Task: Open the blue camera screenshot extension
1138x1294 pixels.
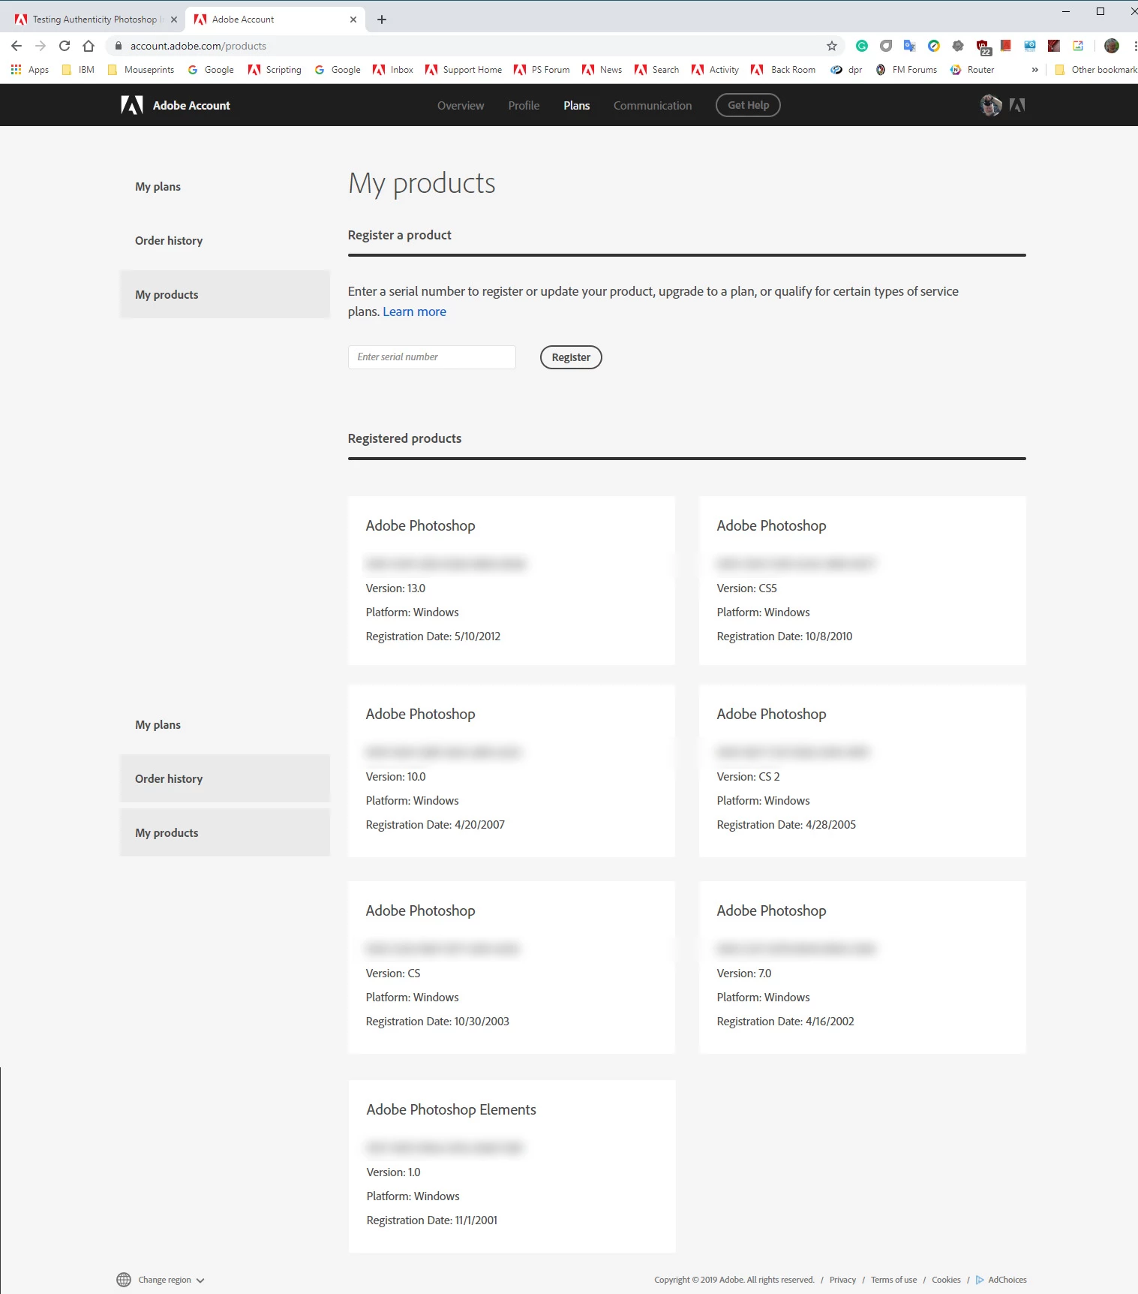Action: (1030, 46)
